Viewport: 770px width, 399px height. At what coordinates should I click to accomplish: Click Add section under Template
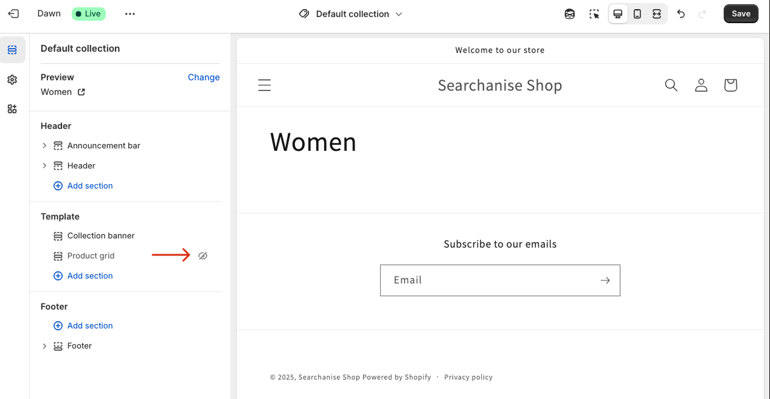coord(90,276)
